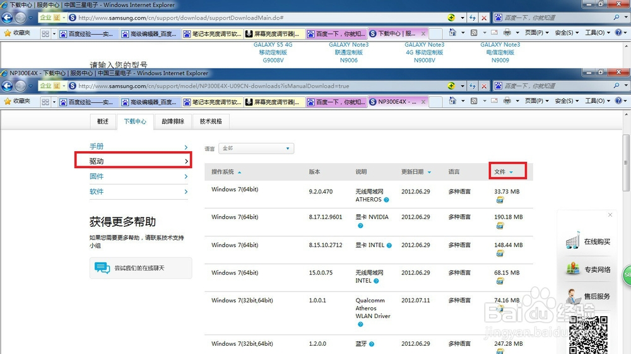Click Back button in rear download center window
This screenshot has width=631, height=354.
(7, 18)
